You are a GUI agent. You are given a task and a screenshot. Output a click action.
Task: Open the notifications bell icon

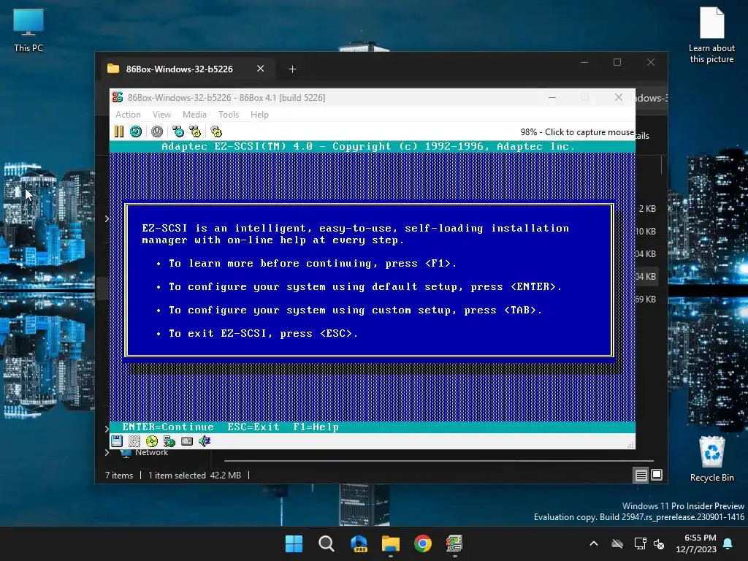point(728,543)
